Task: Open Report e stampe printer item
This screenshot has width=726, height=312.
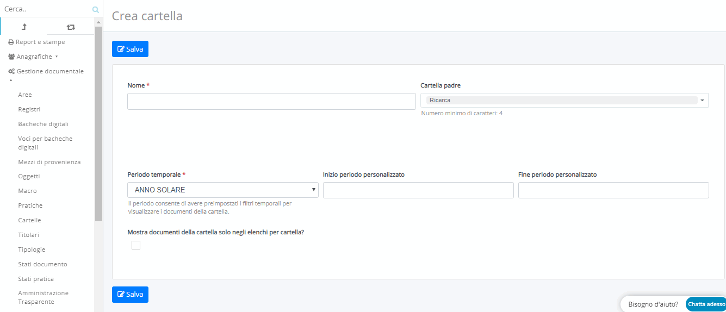Action: (x=36, y=42)
